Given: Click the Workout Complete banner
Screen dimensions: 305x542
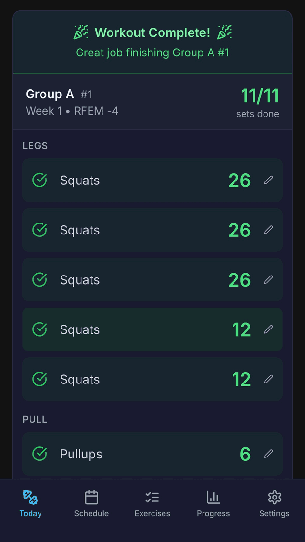Looking at the screenshot, I should pos(152,41).
